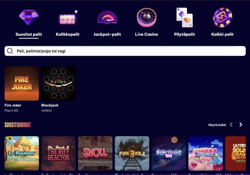Open the Pöytäpelit playing cards icon
Viewport: 250px width, 175px height.
(x=184, y=17)
